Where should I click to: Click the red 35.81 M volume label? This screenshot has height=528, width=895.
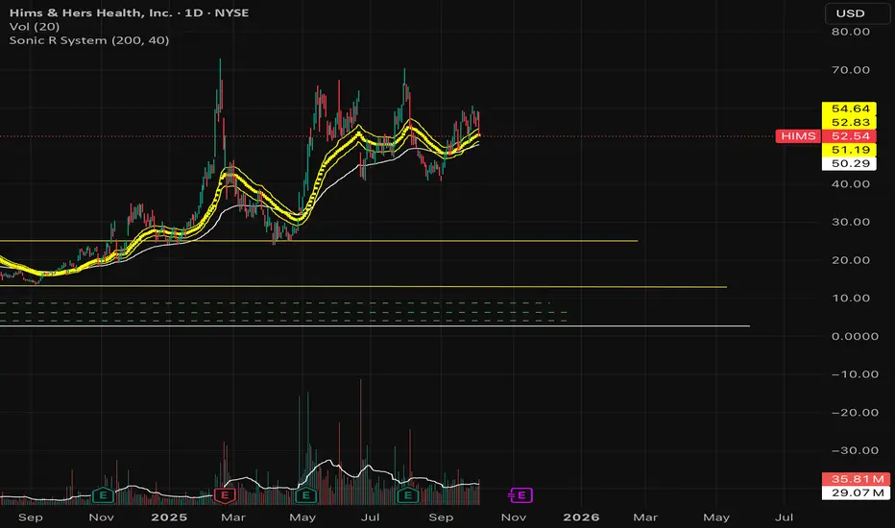click(x=857, y=479)
